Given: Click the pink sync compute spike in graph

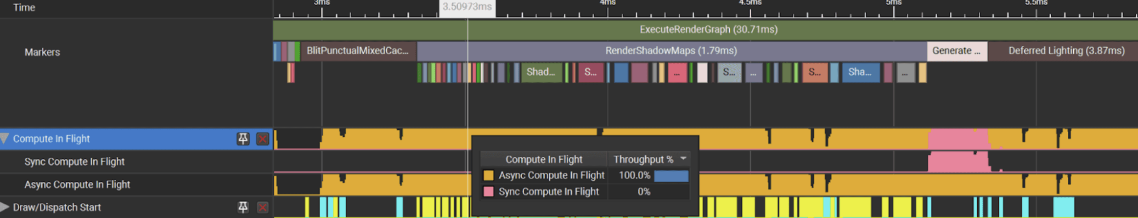Looking at the screenshot, I should coord(958,162).
